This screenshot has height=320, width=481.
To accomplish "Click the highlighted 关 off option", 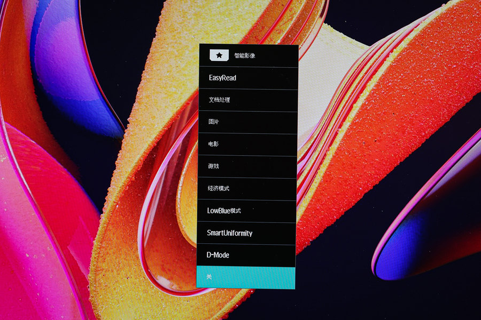I will pyautogui.click(x=246, y=277).
